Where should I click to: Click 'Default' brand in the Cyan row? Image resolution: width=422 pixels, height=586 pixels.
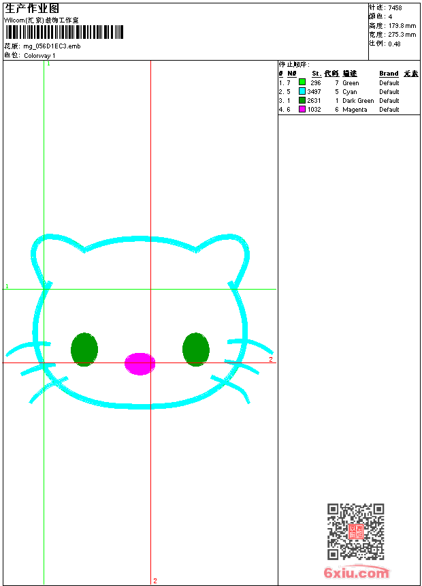(x=389, y=92)
